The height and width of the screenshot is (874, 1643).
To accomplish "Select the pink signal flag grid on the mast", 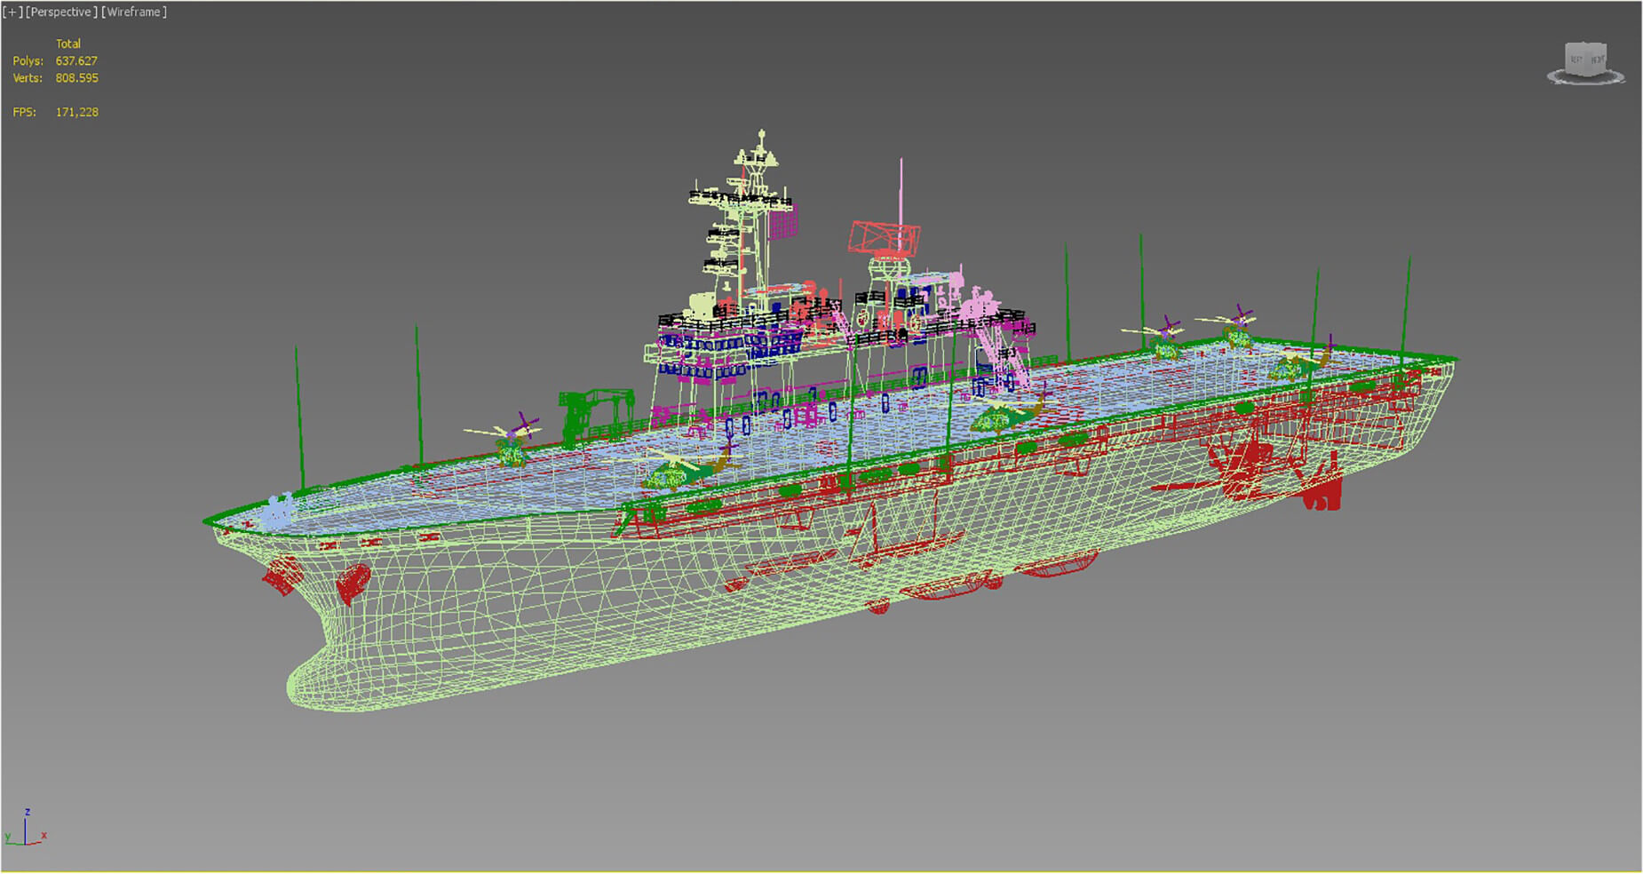I will (782, 221).
